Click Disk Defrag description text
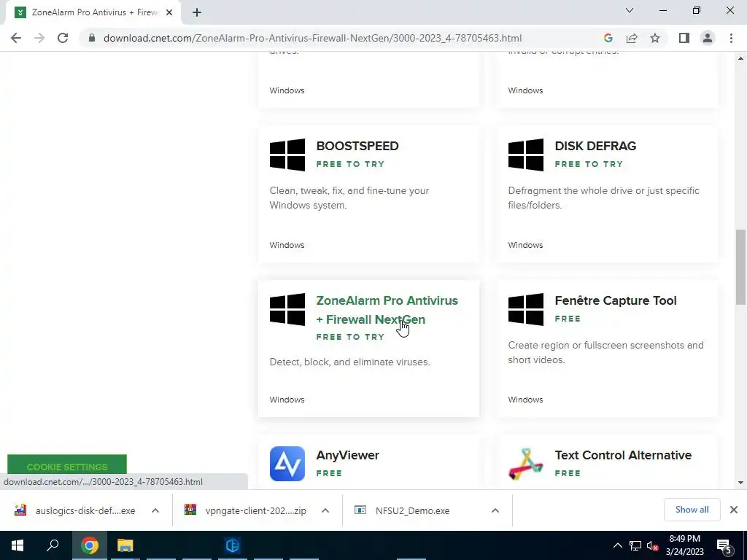The width and height of the screenshot is (747, 560). point(603,198)
